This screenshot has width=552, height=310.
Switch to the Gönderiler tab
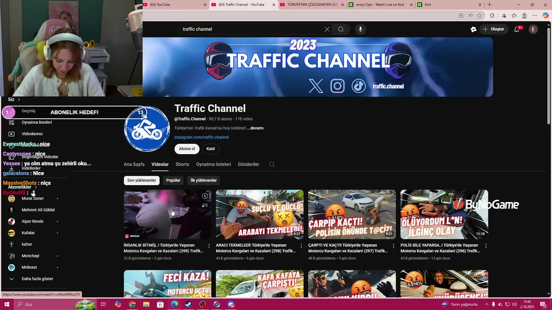248,164
